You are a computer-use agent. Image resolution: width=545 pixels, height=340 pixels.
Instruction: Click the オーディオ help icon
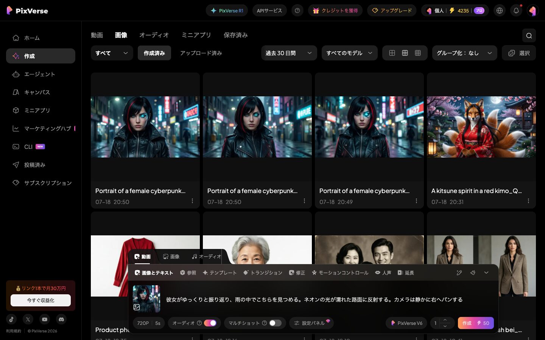pos(199,323)
